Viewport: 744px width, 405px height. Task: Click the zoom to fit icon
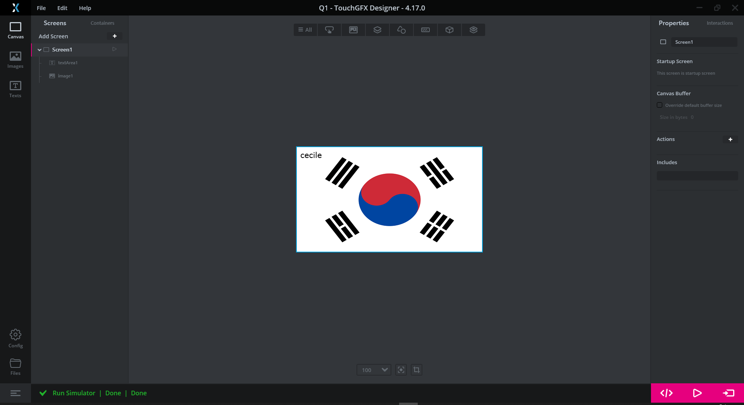pyautogui.click(x=401, y=370)
